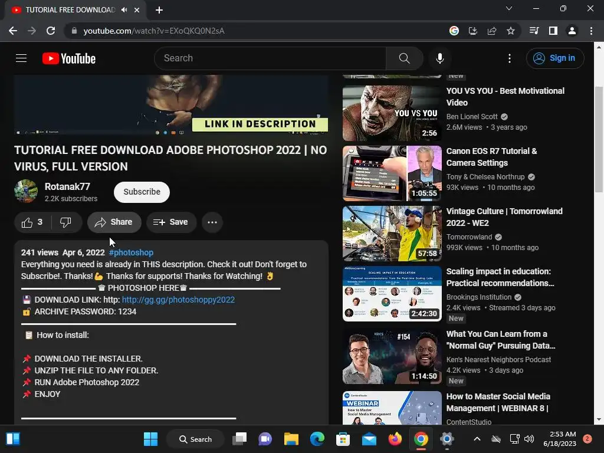
Task: Save video to playlist
Action: click(171, 222)
